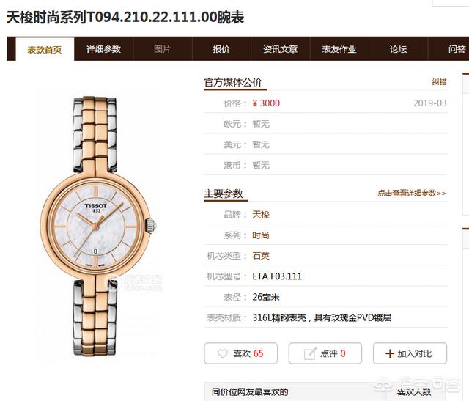Click the movement type link 石英
The image size is (469, 401).
[261, 256]
